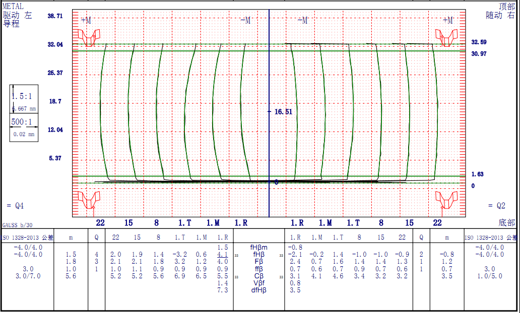Image resolution: width=520 pixels, height=313 pixels.
Task: Click the -2.1 fHβ value
Action: point(294,255)
